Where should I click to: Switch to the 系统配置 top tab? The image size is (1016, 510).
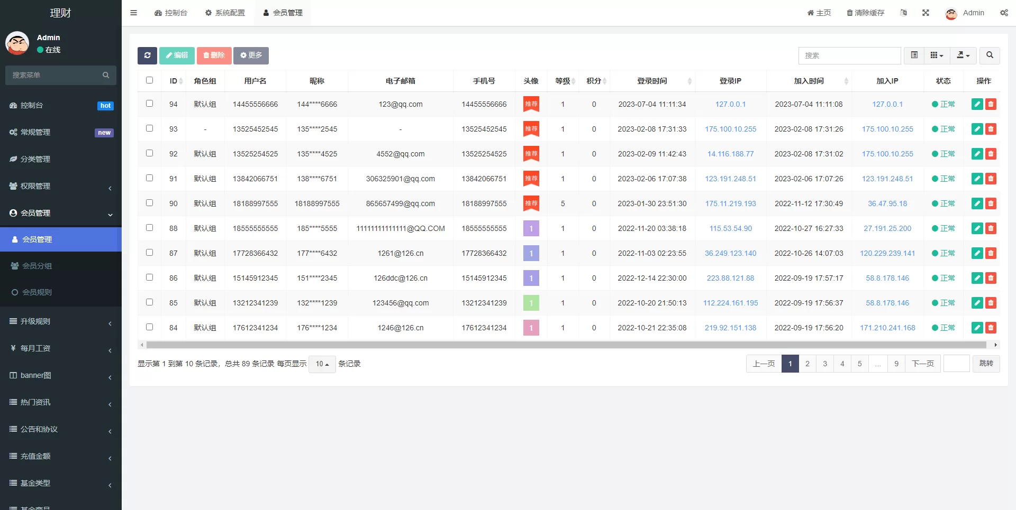pos(225,13)
